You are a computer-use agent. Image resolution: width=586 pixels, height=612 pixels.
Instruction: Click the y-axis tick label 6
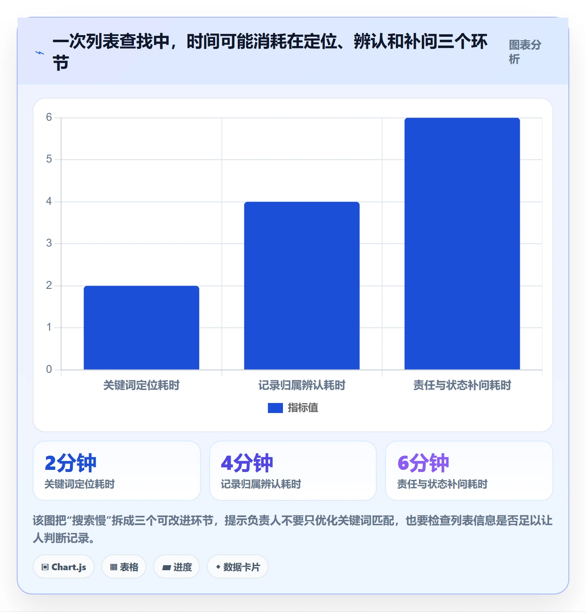(x=49, y=117)
